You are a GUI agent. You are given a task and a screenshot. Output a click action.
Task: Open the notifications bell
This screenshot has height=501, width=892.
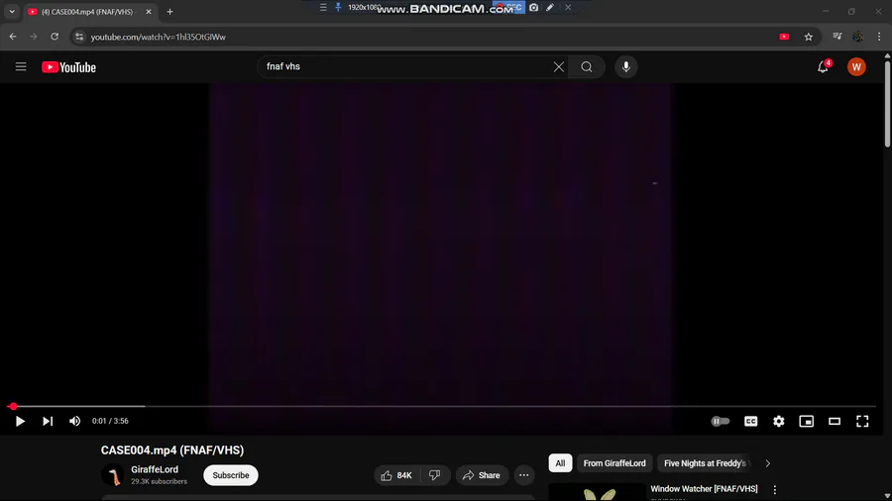[823, 67]
